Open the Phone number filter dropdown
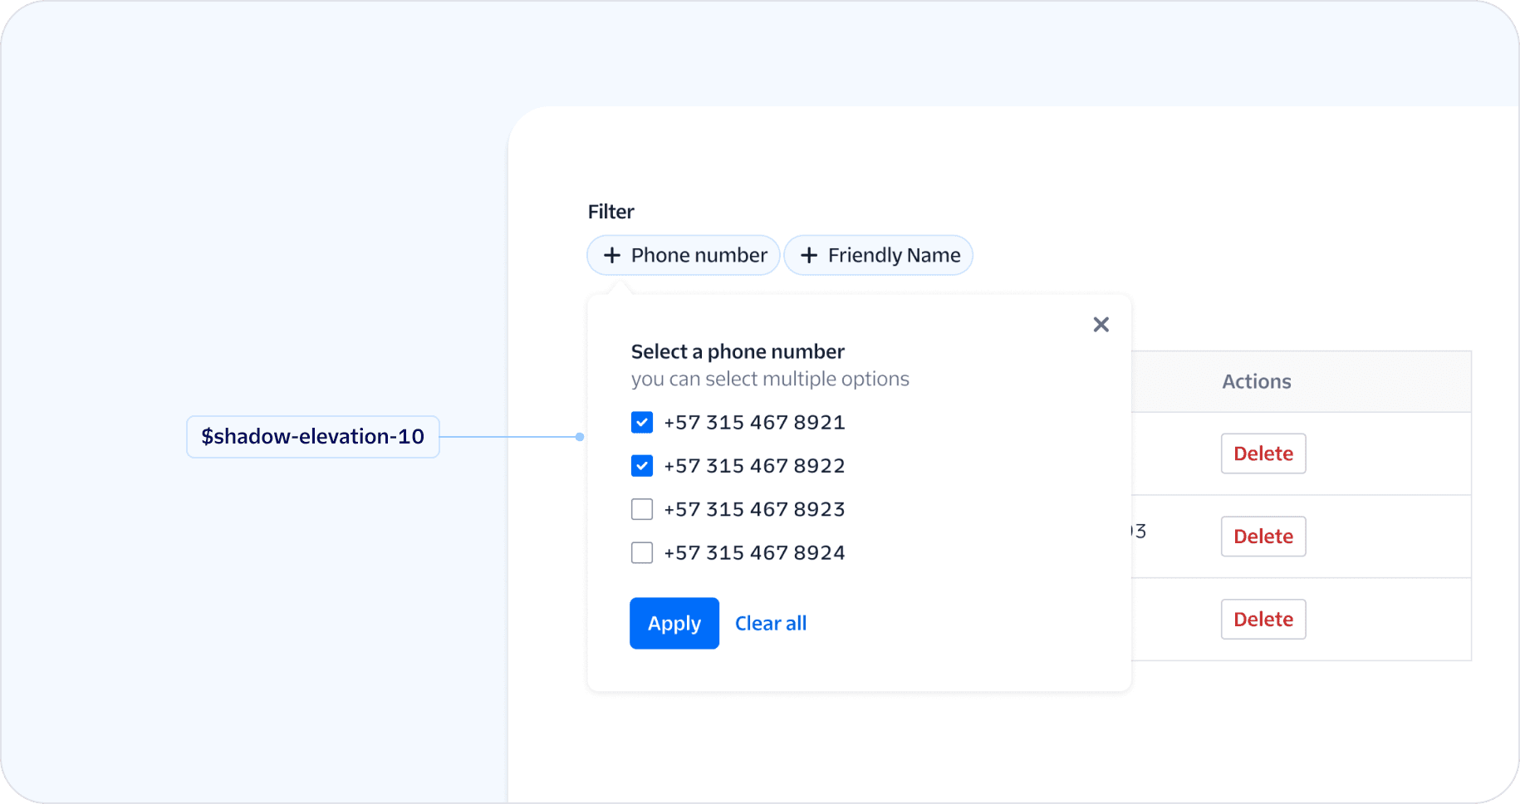Viewport: 1520px width, 804px height. point(683,255)
